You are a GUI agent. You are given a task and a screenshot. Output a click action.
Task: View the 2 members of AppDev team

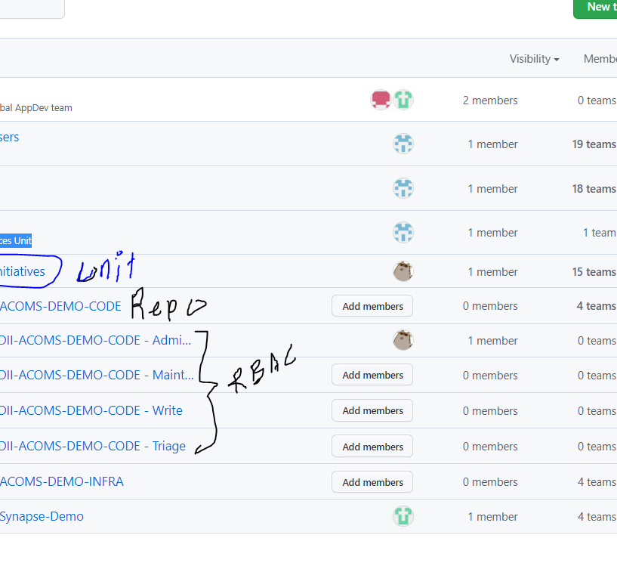[x=490, y=100]
